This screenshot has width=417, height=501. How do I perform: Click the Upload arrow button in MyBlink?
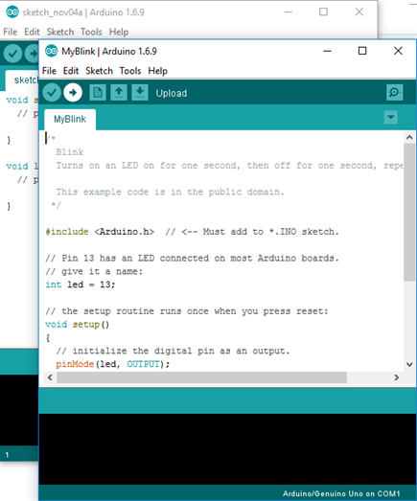pyautogui.click(x=73, y=93)
